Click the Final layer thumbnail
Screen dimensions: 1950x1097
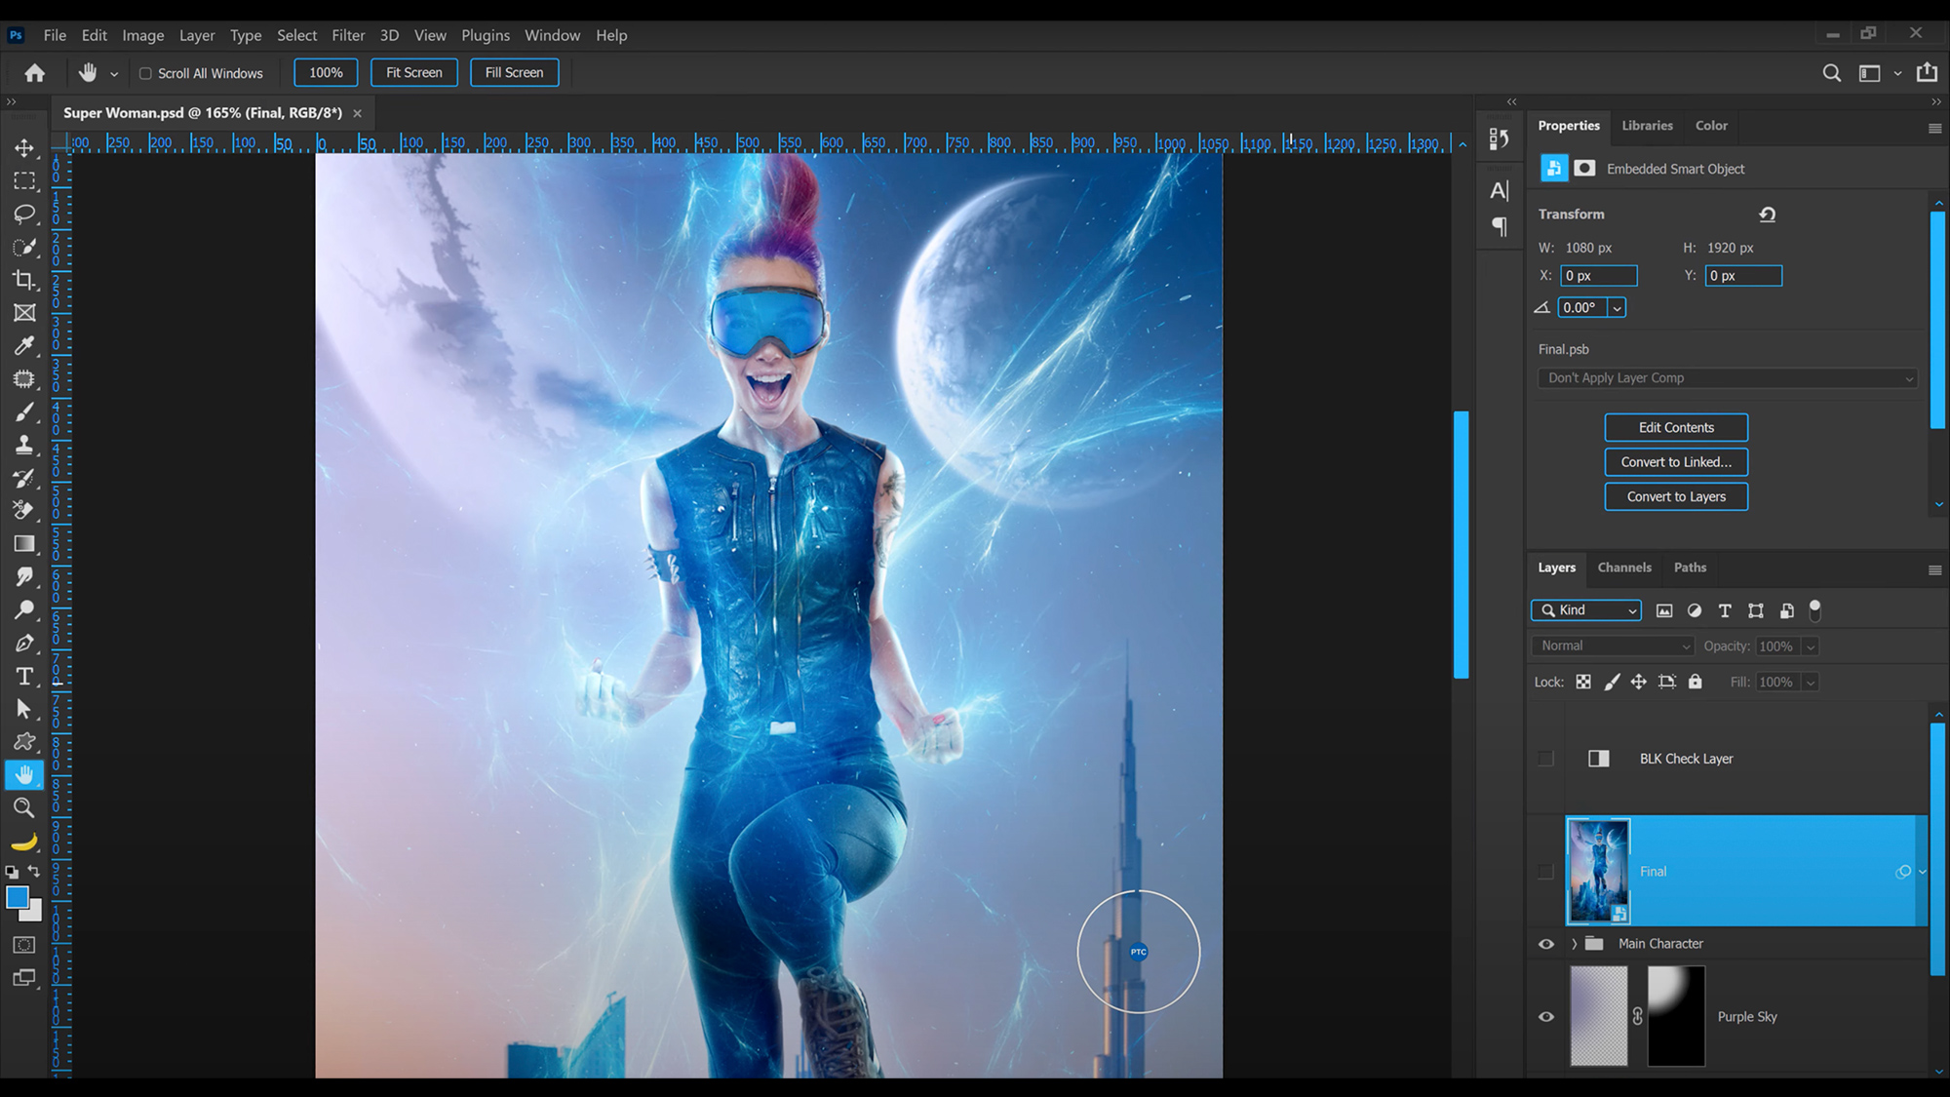[x=1598, y=871]
